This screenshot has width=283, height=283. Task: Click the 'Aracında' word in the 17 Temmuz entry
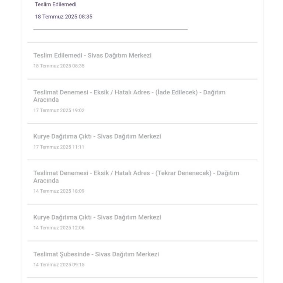point(46,100)
